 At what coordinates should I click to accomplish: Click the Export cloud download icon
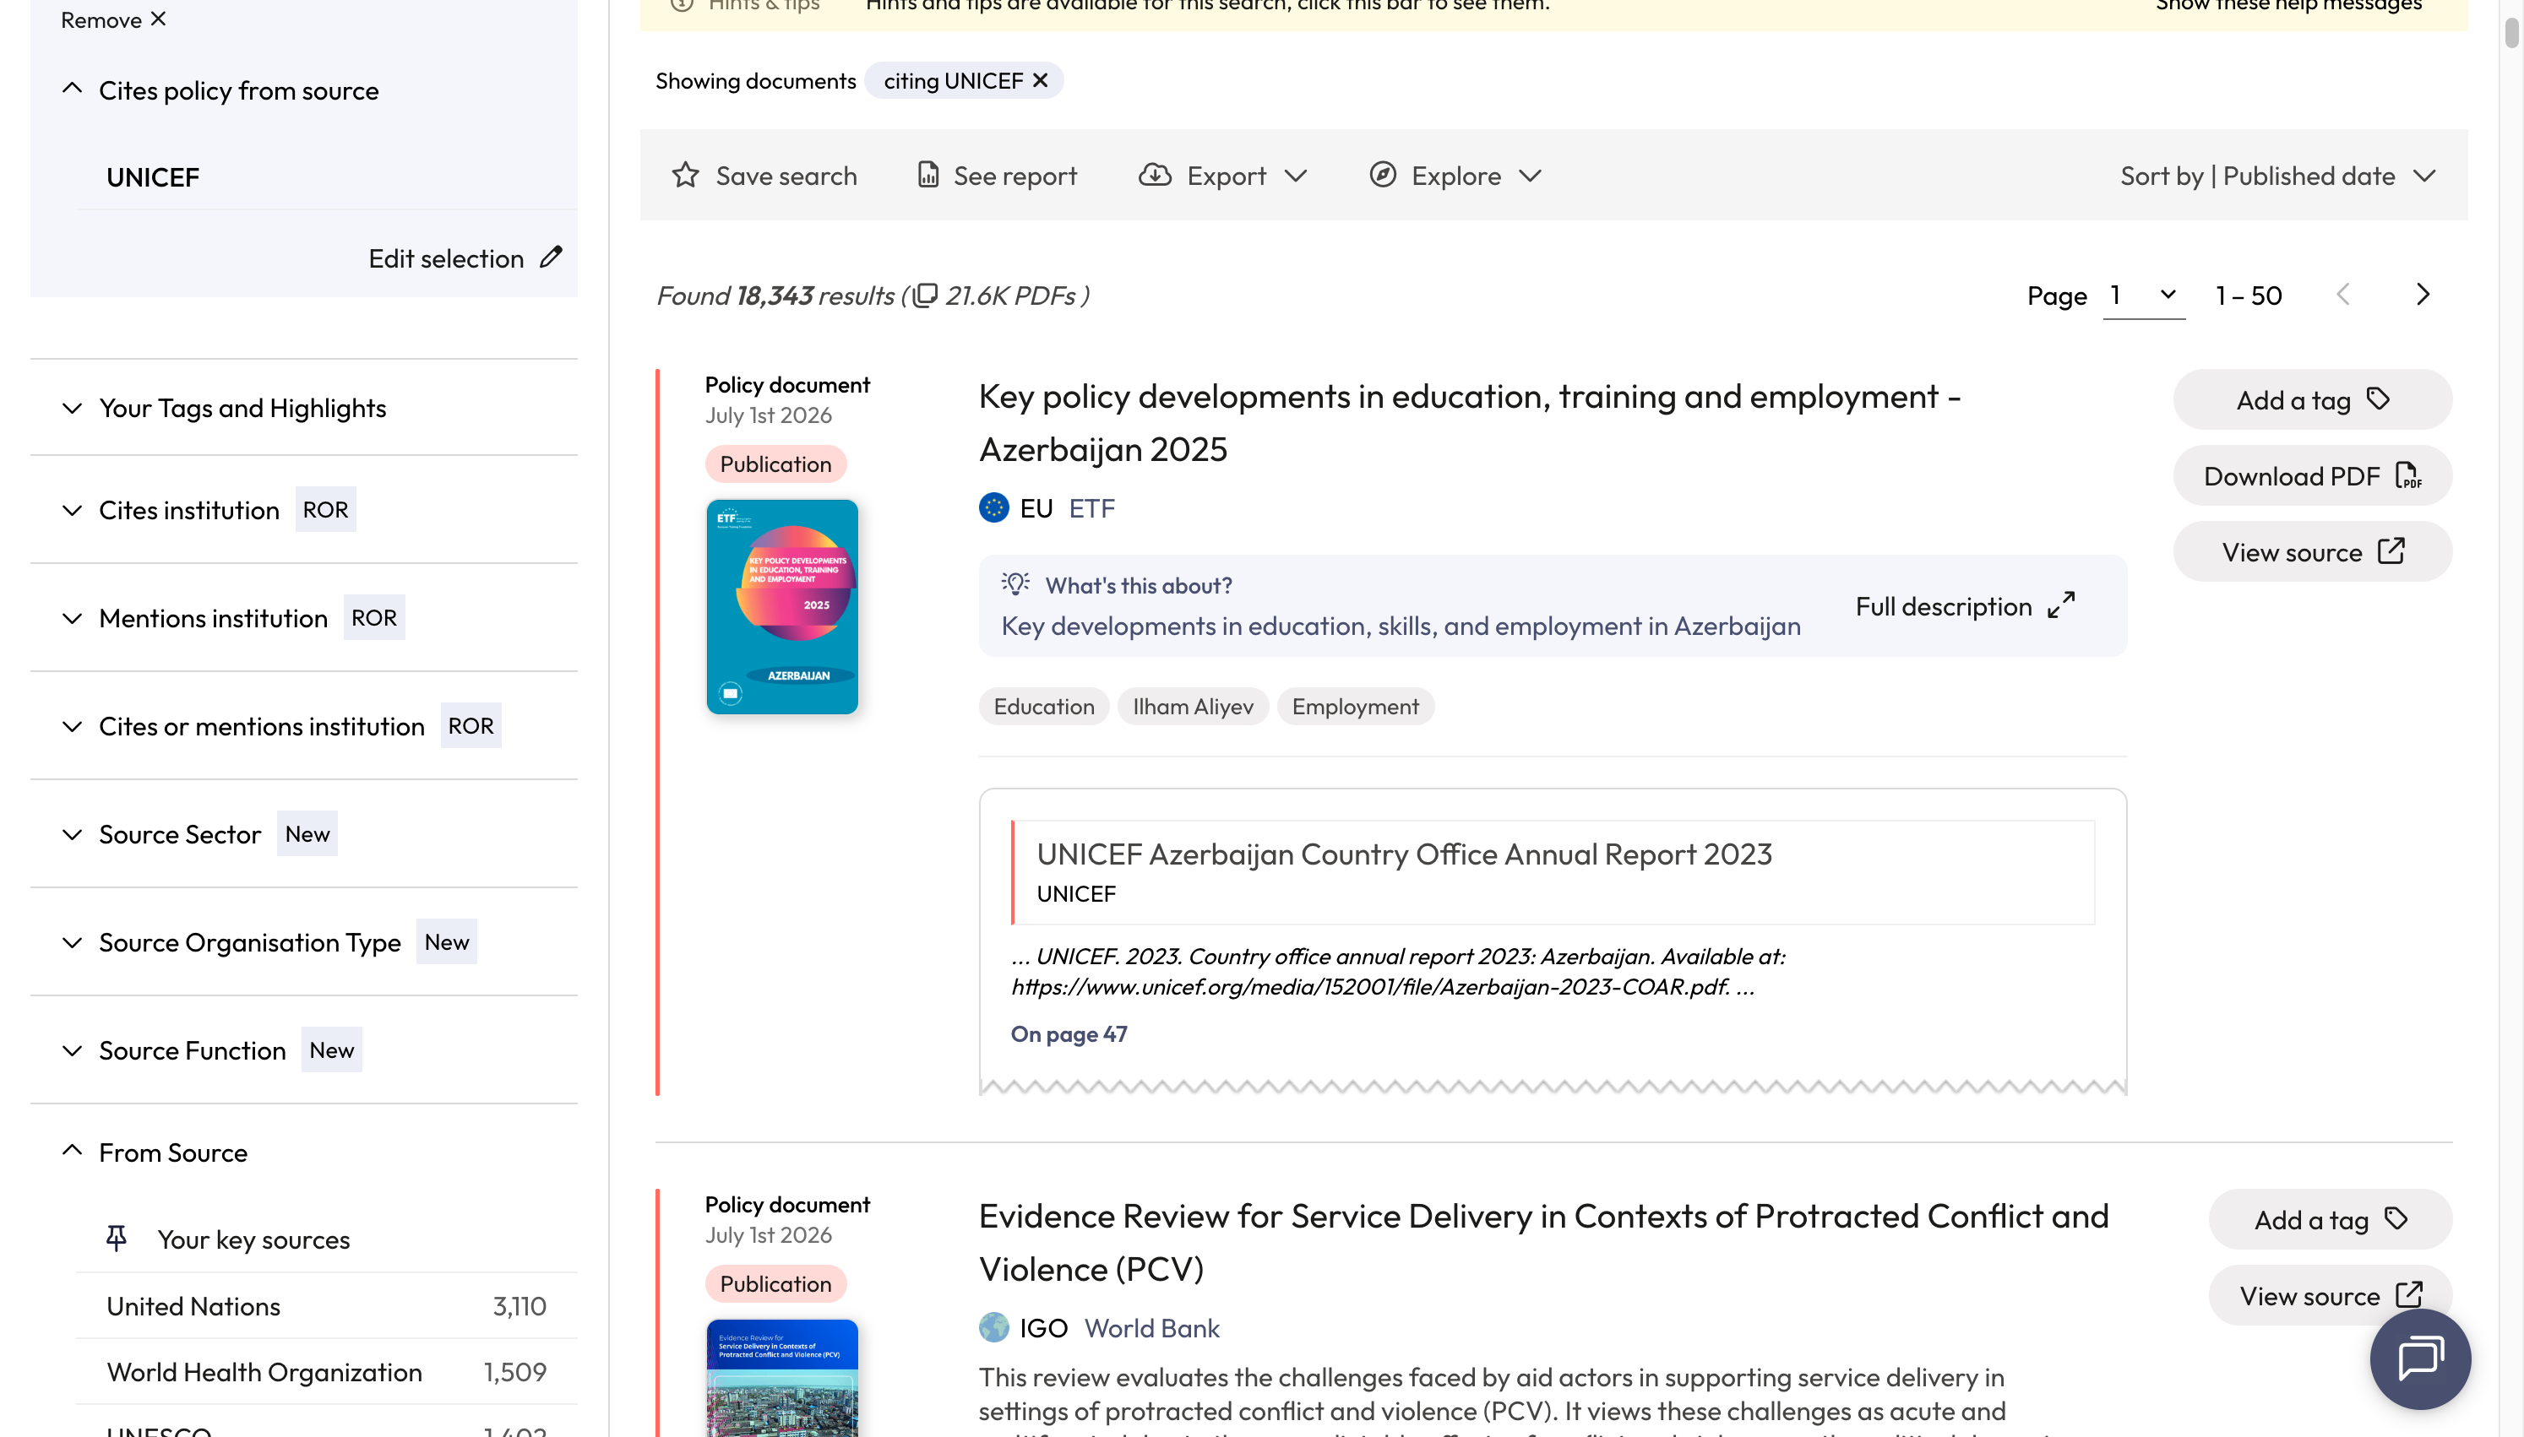[x=1155, y=176]
